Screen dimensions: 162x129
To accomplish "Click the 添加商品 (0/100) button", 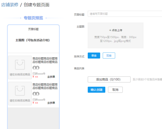I will coord(109,80).
